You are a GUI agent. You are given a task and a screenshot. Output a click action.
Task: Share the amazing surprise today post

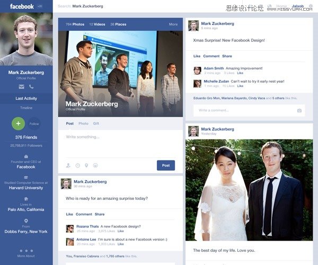coord(100,214)
